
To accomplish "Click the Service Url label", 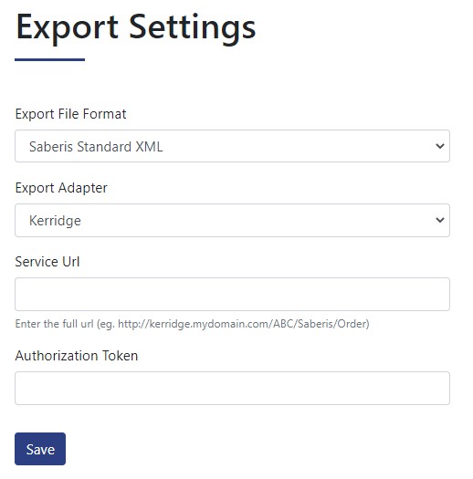I will pyautogui.click(x=47, y=262).
